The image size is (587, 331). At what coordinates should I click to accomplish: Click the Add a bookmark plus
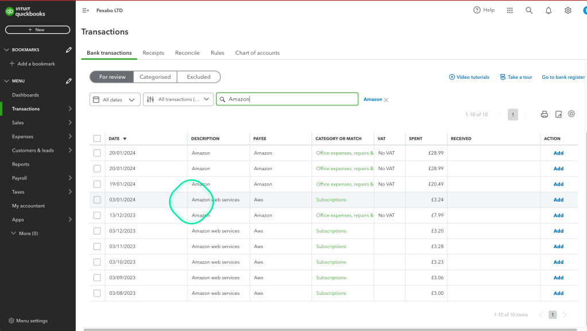12,64
